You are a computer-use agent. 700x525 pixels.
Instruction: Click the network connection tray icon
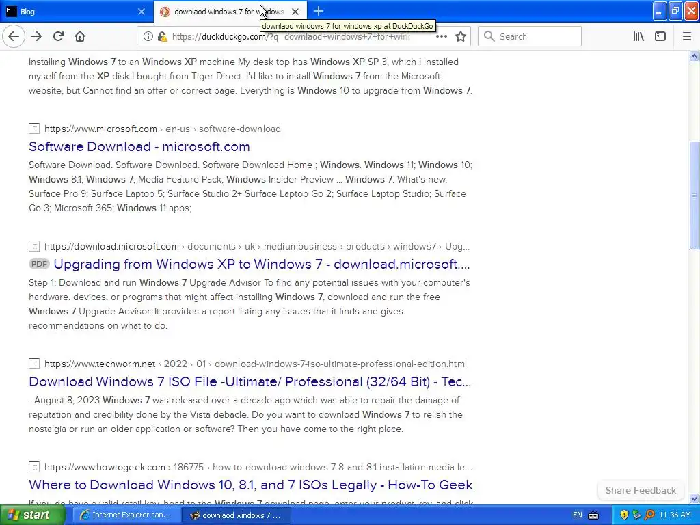(x=636, y=515)
